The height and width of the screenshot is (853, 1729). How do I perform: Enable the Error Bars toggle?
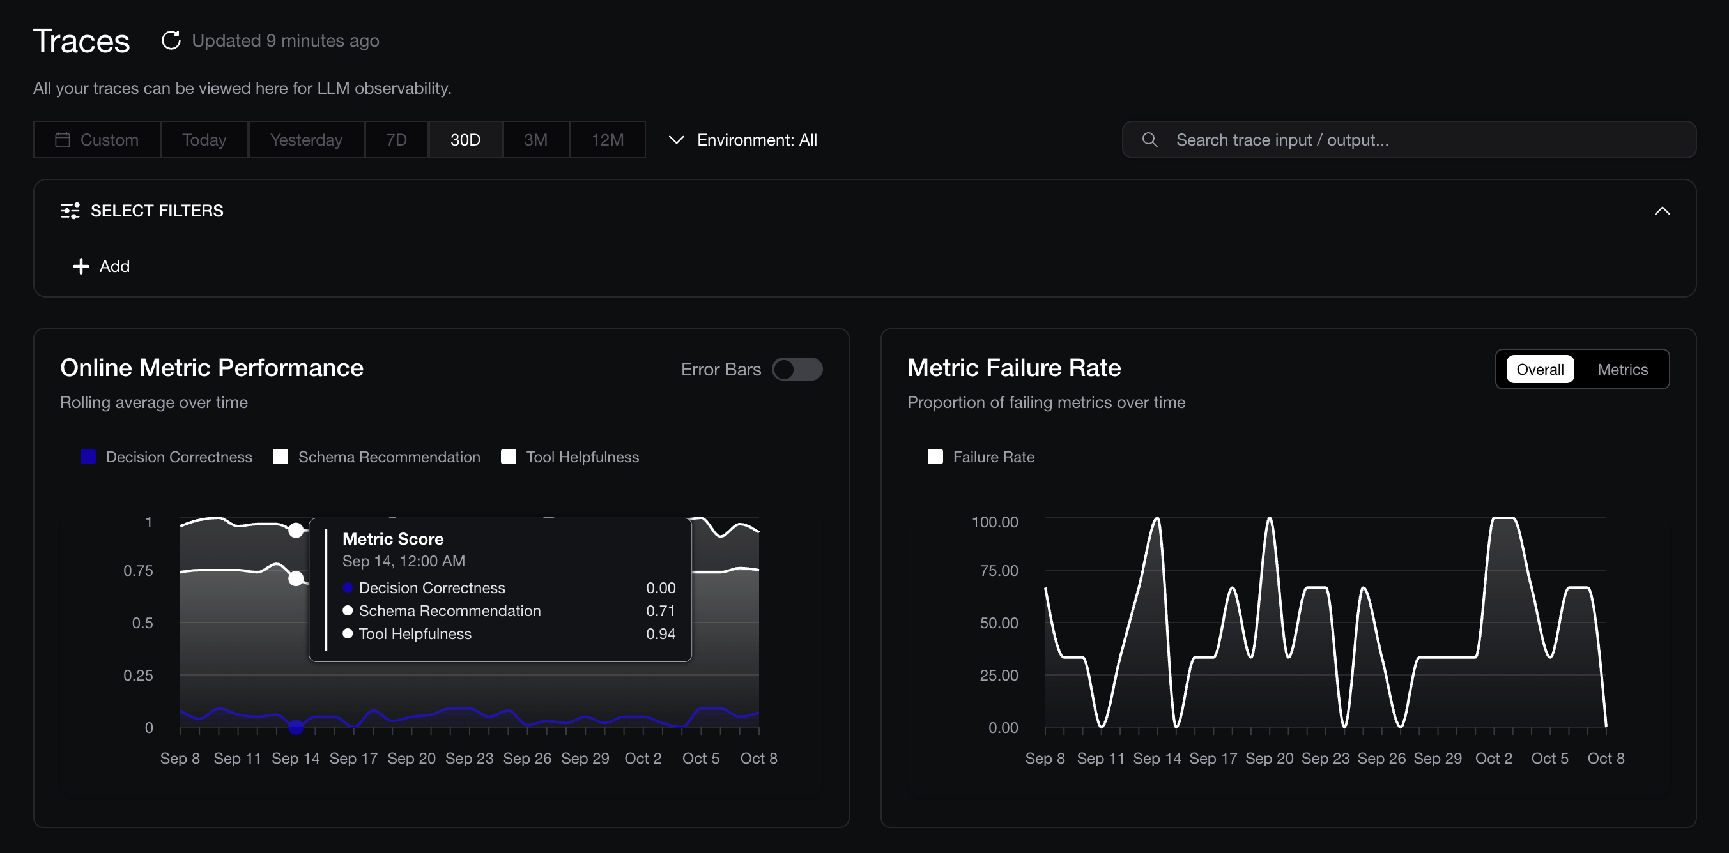tap(798, 369)
